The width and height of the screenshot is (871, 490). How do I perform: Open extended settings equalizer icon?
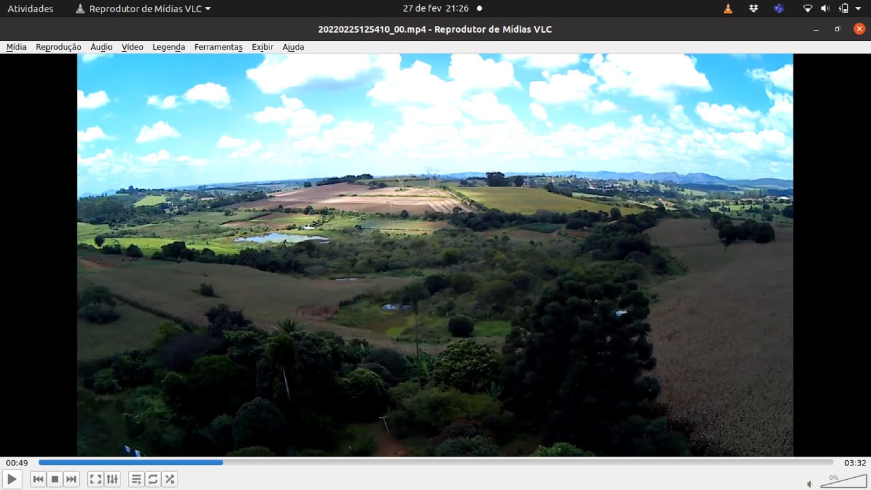pos(112,479)
